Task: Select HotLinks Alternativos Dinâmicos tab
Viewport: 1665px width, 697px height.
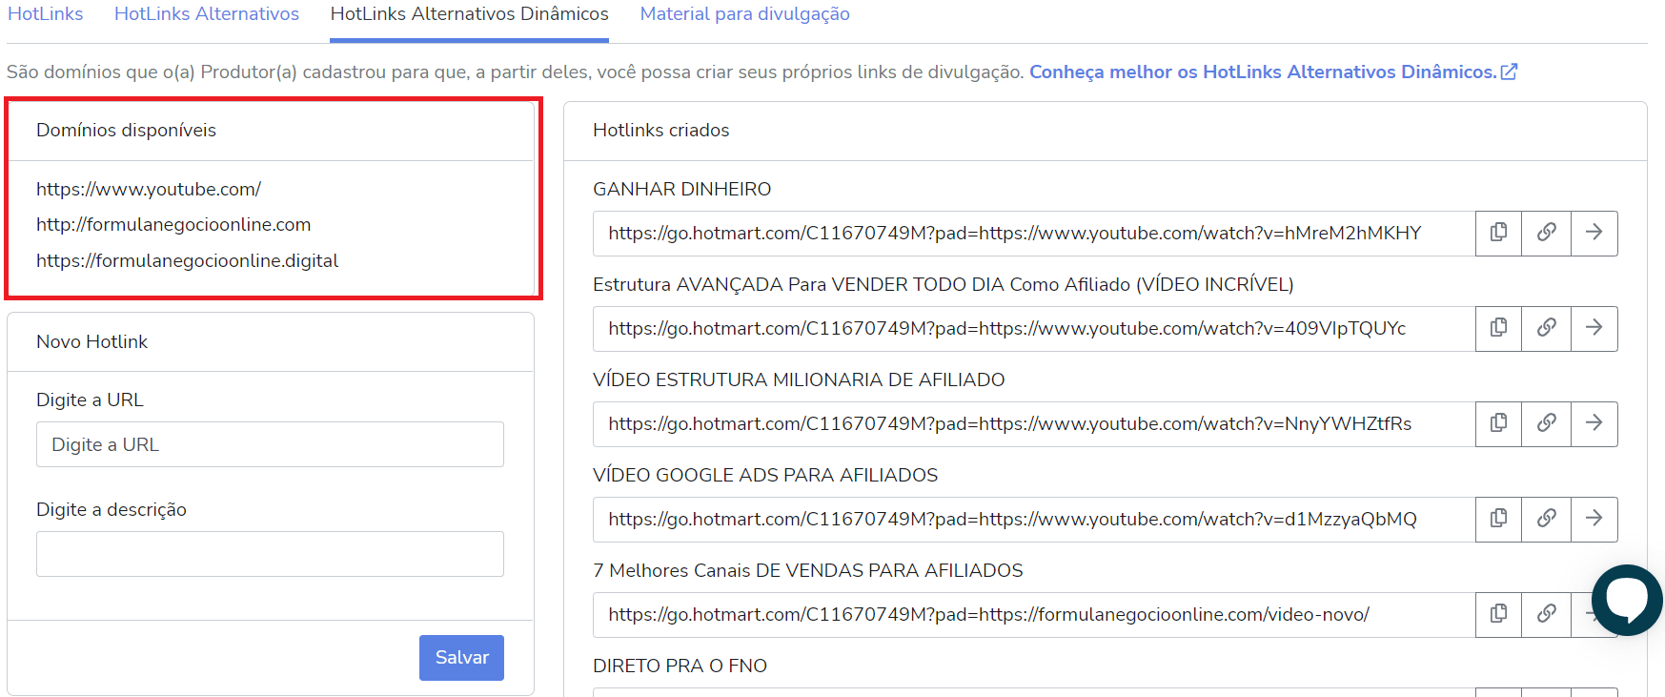Action: (469, 14)
